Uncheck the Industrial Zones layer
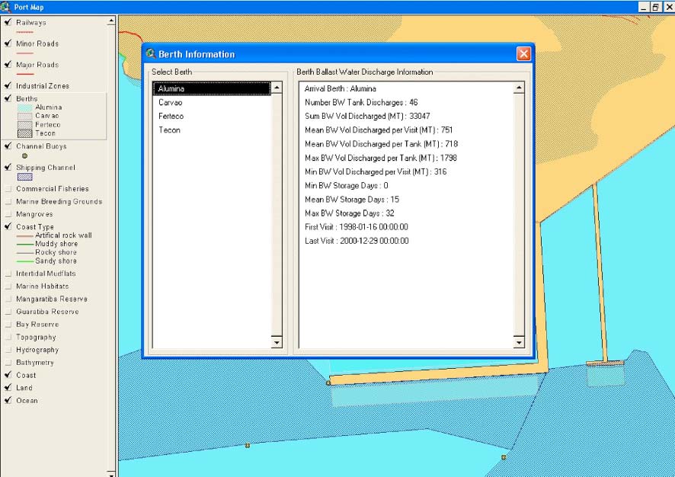Screen dimensions: 675x477 (8, 86)
